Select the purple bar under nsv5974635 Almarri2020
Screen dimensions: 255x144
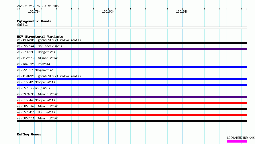click(x=132, y=97)
